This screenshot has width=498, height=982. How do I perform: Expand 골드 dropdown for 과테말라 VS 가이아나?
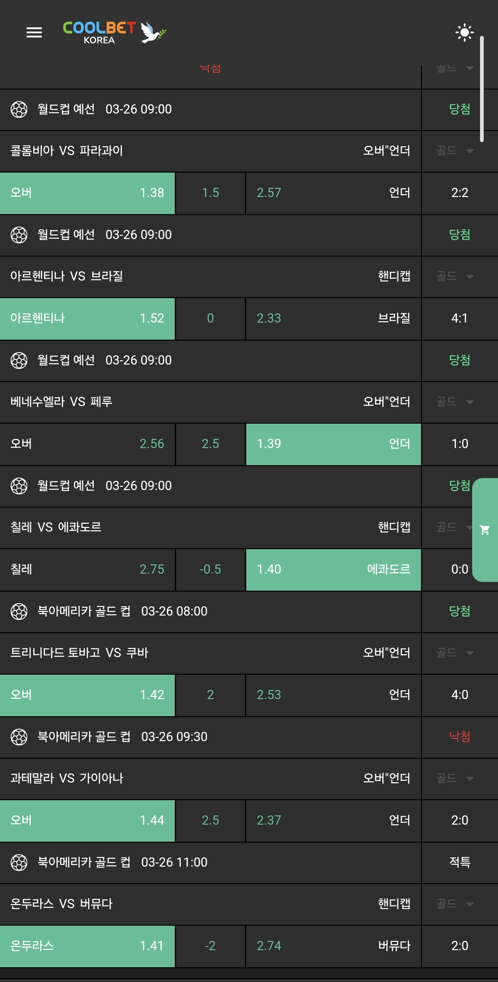pos(455,778)
